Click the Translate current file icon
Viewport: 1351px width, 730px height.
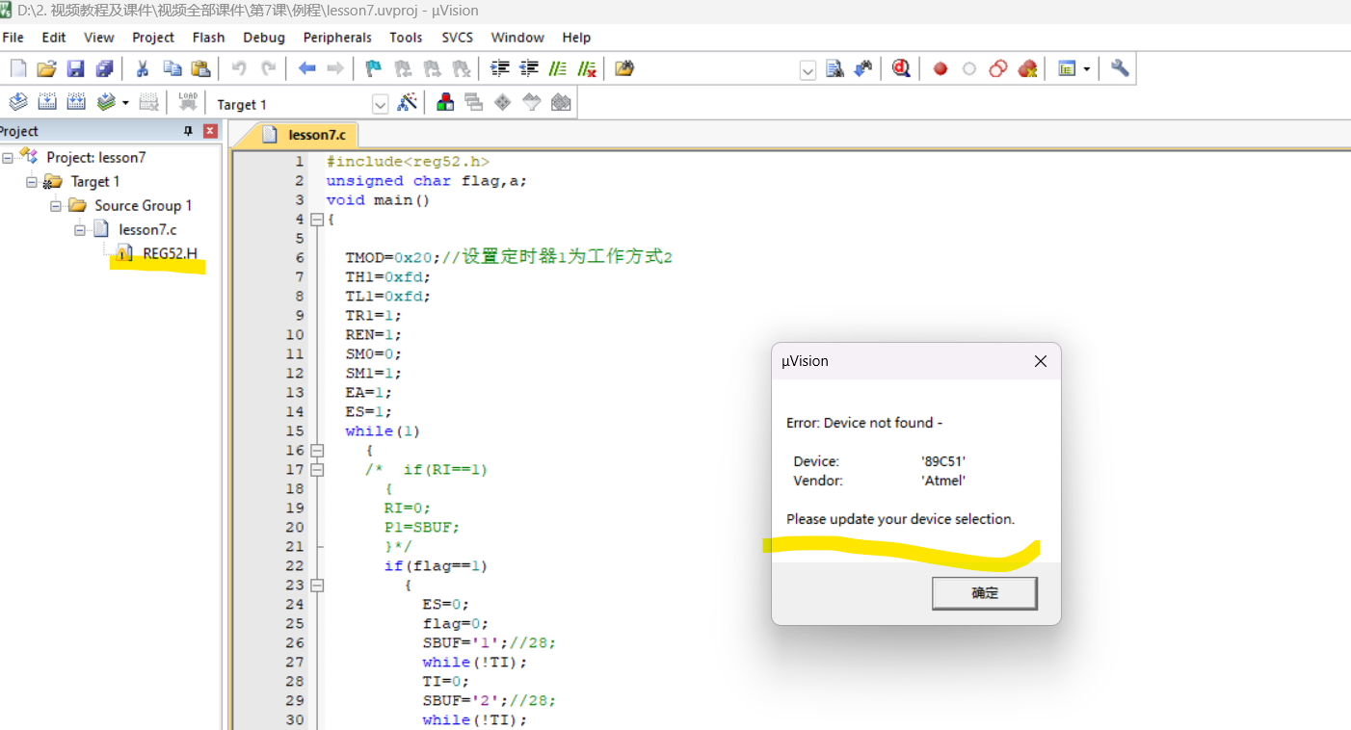tap(18, 102)
